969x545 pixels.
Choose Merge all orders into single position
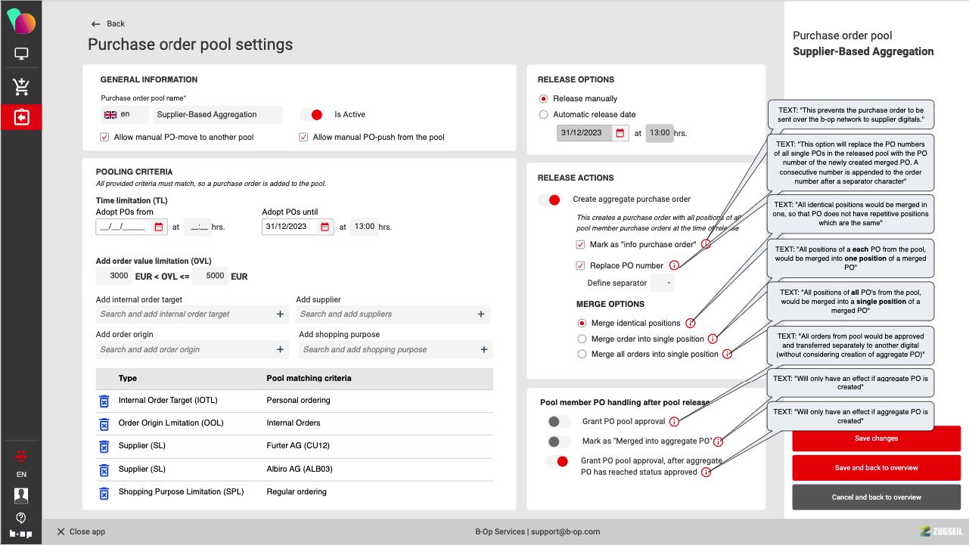(x=582, y=355)
